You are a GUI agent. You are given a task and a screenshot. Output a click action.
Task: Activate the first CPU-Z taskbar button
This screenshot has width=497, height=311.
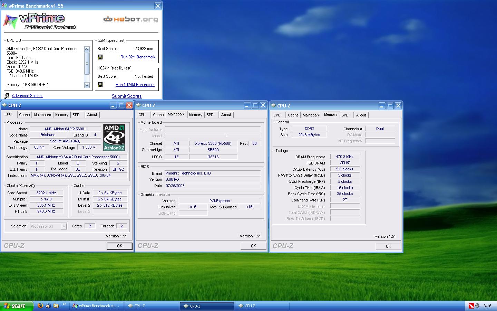tap(152, 306)
